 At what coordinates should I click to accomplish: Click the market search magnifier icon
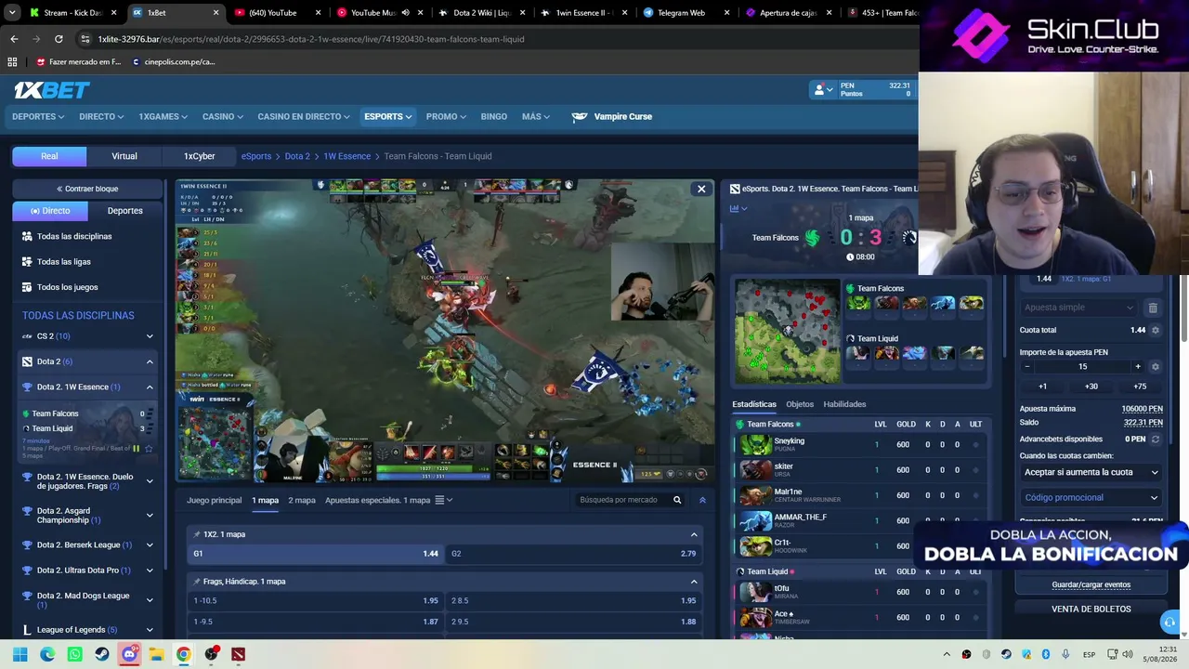[677, 500]
